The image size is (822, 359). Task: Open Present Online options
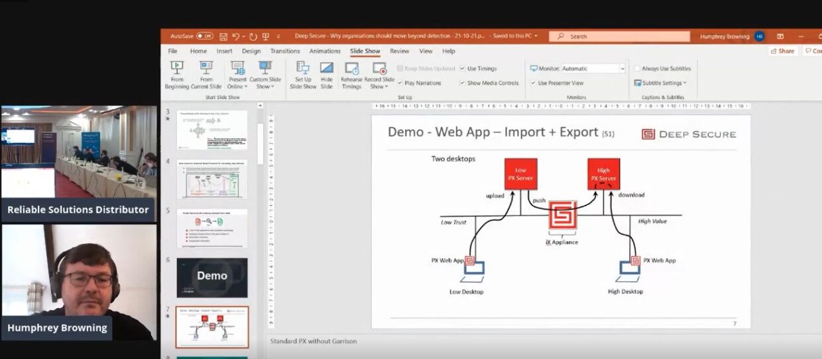click(x=237, y=75)
